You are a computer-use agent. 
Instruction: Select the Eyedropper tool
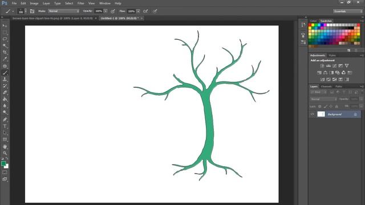click(x=5, y=59)
